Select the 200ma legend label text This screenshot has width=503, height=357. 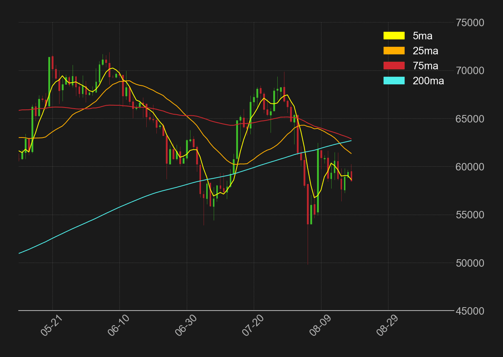click(428, 81)
